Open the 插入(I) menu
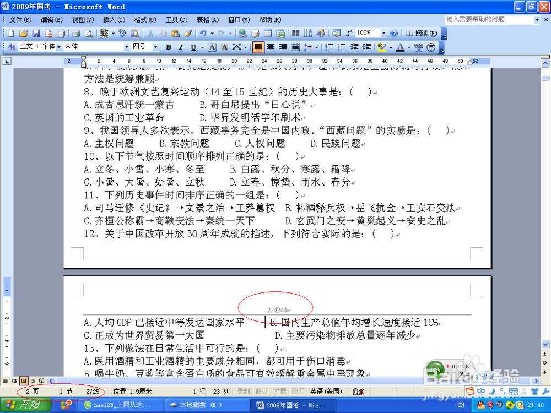The height and width of the screenshot is (413, 551). point(114,20)
